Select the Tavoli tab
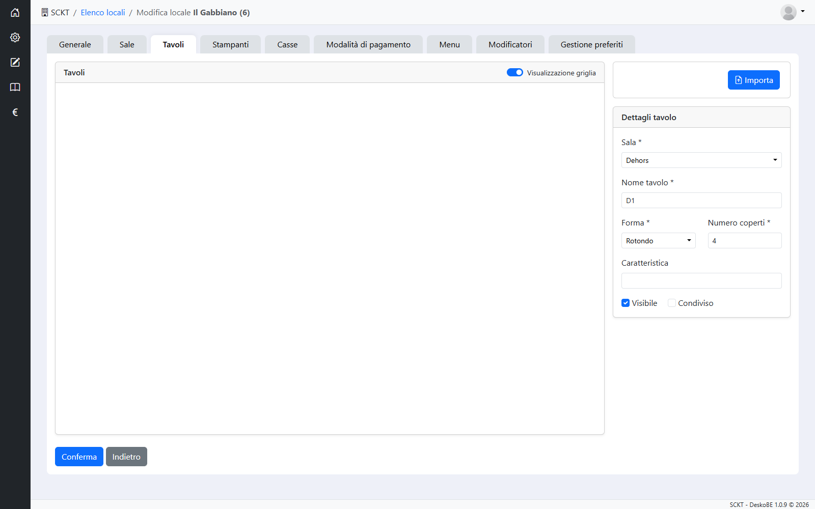Screen dimensions: 815x509 click(173, 44)
